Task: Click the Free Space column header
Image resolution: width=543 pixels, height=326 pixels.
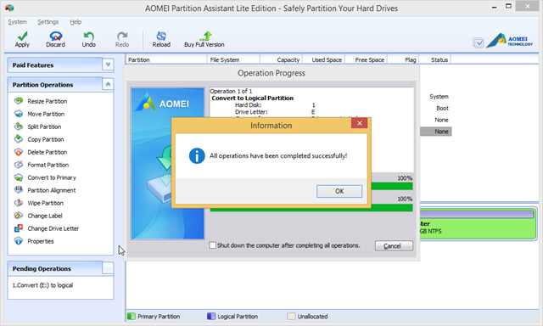Action: pyautogui.click(x=367, y=59)
